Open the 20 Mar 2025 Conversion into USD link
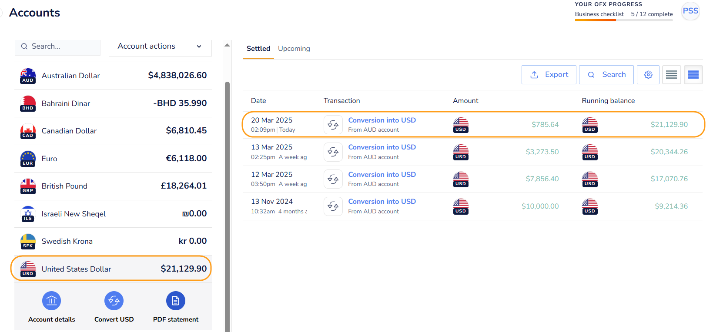Image resolution: width=713 pixels, height=332 pixels. (x=382, y=120)
